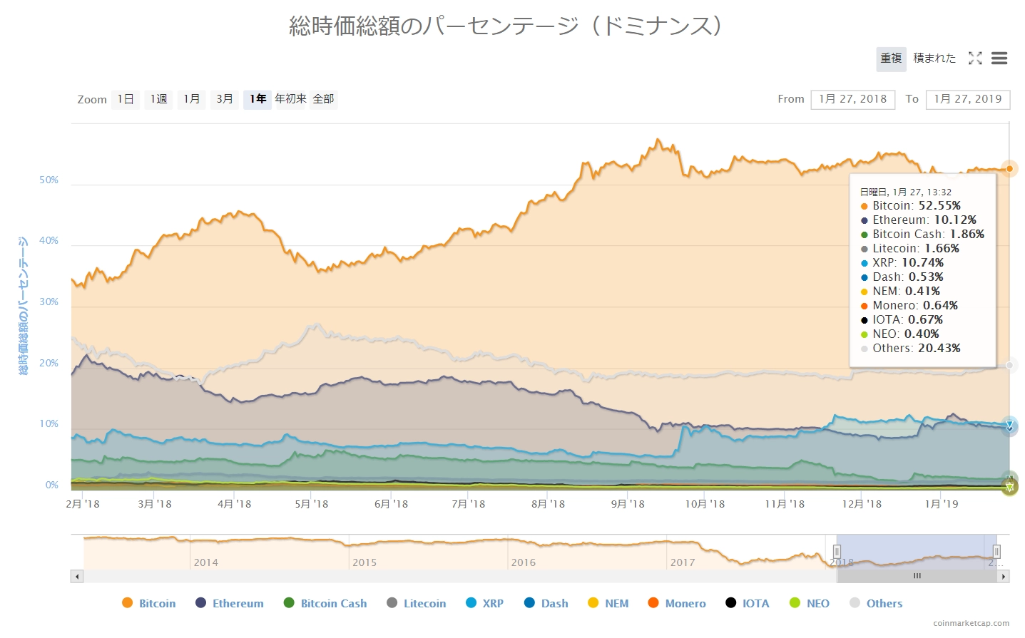Hide the Ethereum series via legend
The height and width of the screenshot is (638, 1025).
(x=230, y=603)
